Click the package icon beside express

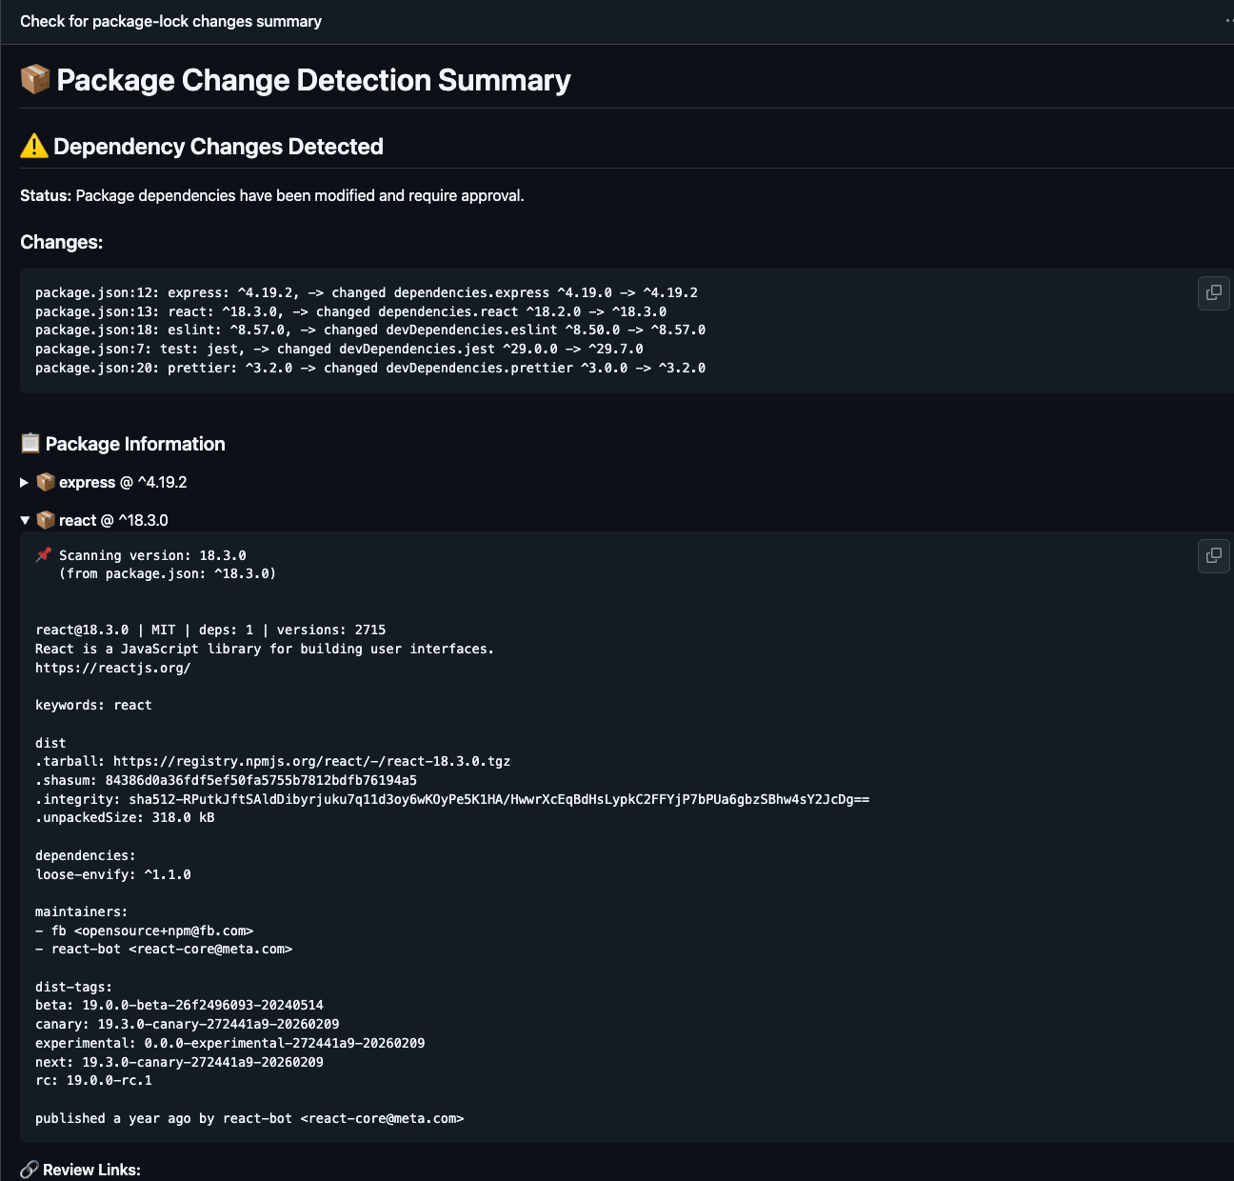coord(45,482)
